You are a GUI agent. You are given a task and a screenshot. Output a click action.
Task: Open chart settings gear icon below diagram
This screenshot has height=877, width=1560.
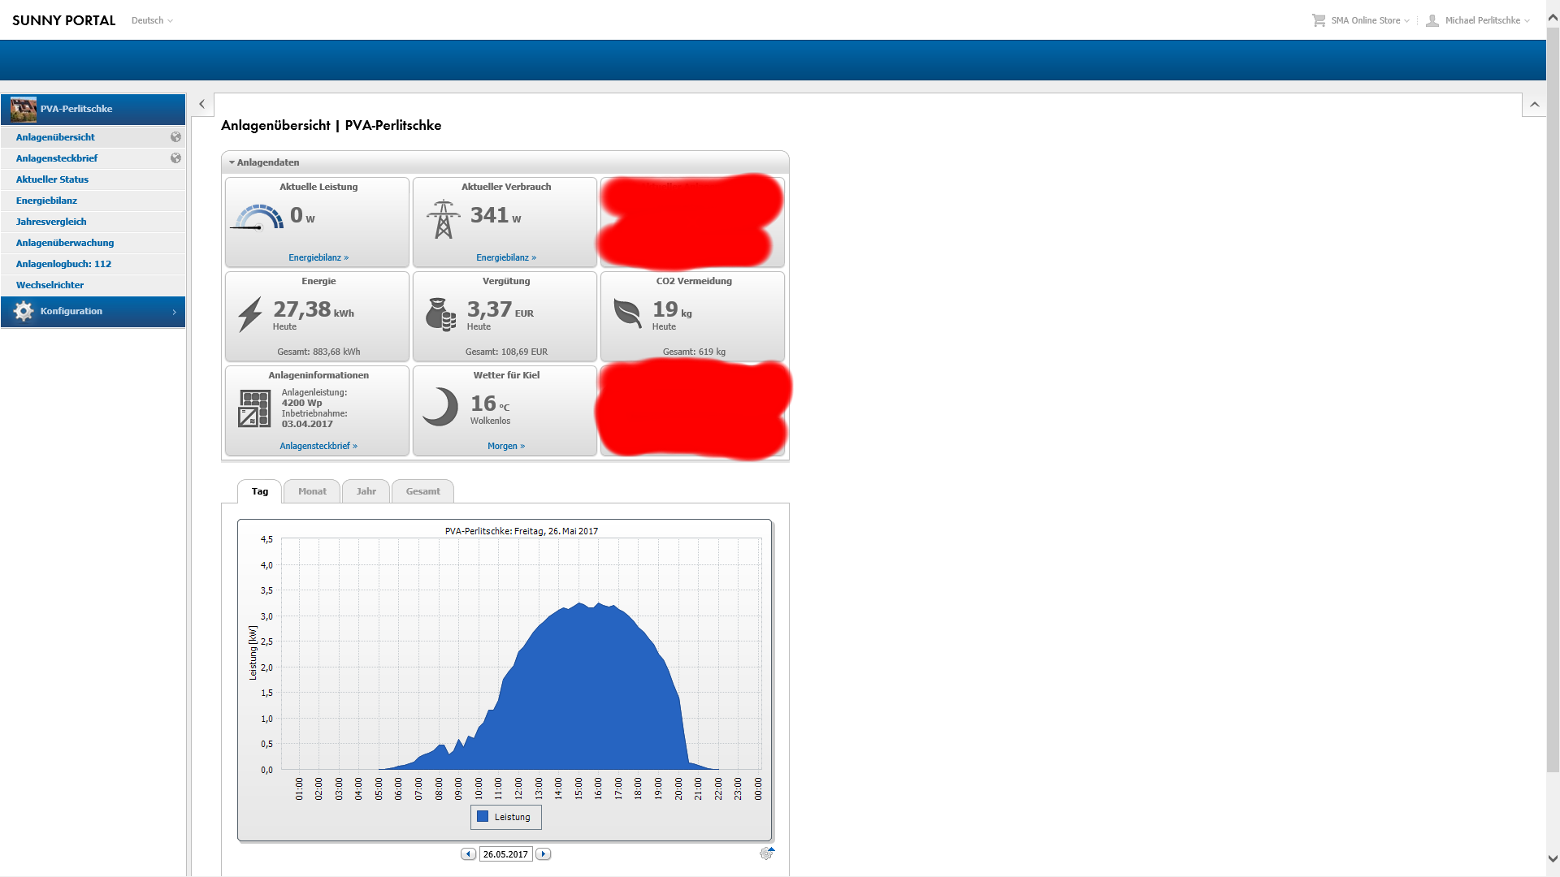[x=766, y=853]
